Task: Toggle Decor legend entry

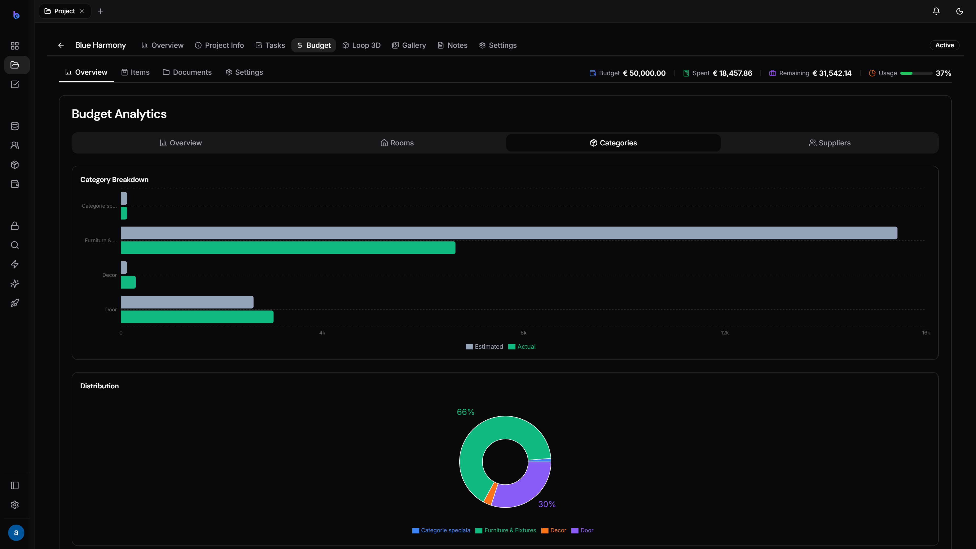Action: 554,530
